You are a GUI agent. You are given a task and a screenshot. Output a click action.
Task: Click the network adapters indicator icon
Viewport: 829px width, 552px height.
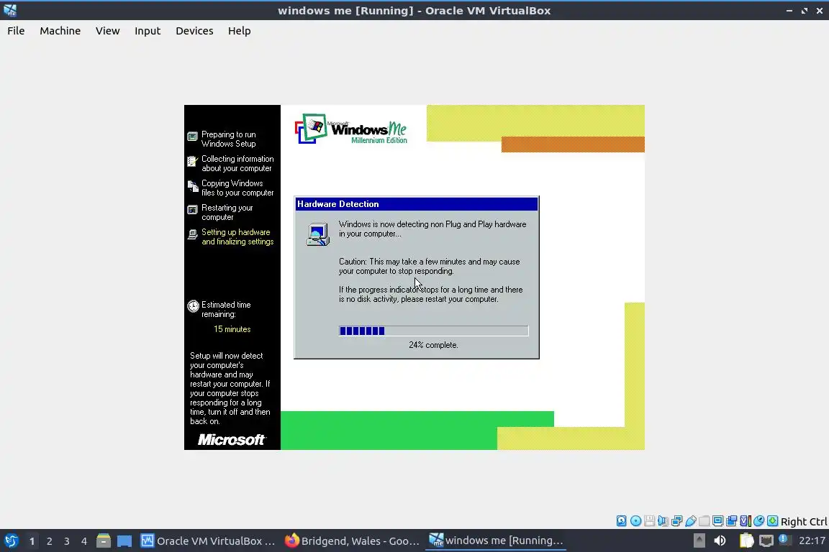click(676, 521)
